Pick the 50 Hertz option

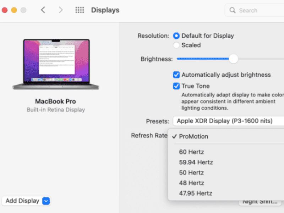point(191,173)
